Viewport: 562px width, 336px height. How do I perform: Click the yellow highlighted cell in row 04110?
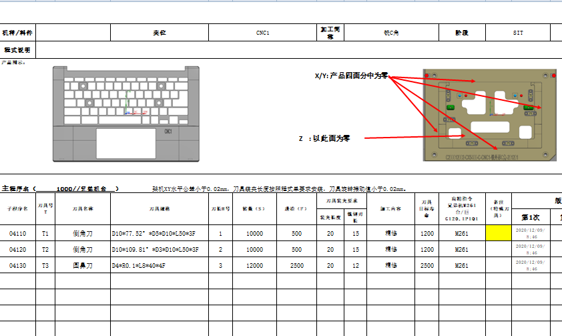(x=499, y=233)
